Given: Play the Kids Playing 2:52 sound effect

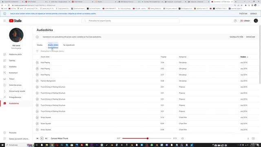Looking at the screenshot, I should tap(37, 69).
